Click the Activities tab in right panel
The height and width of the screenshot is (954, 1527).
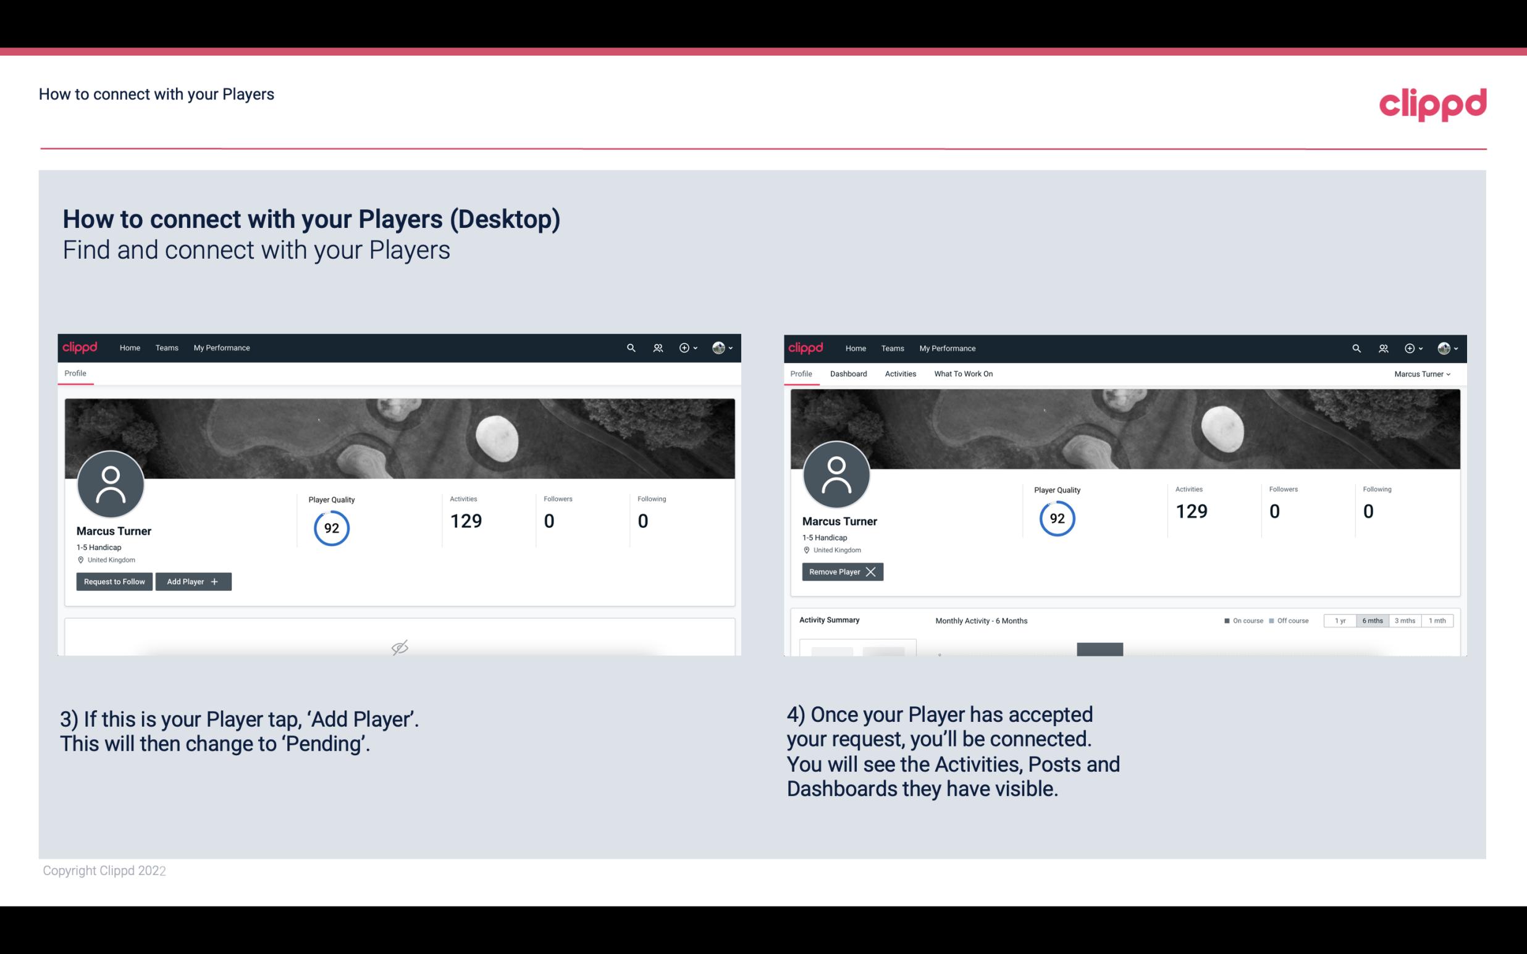[901, 374]
